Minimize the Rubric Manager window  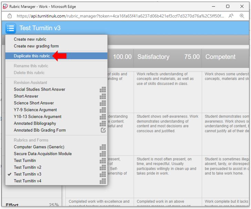click(x=213, y=7)
